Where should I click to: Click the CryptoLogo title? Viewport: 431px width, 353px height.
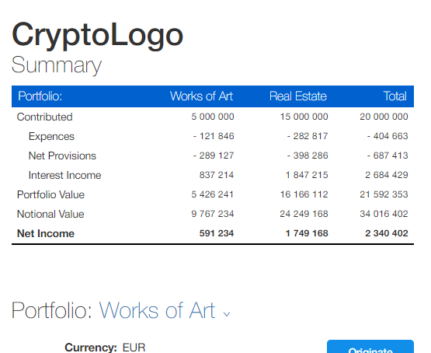click(97, 36)
